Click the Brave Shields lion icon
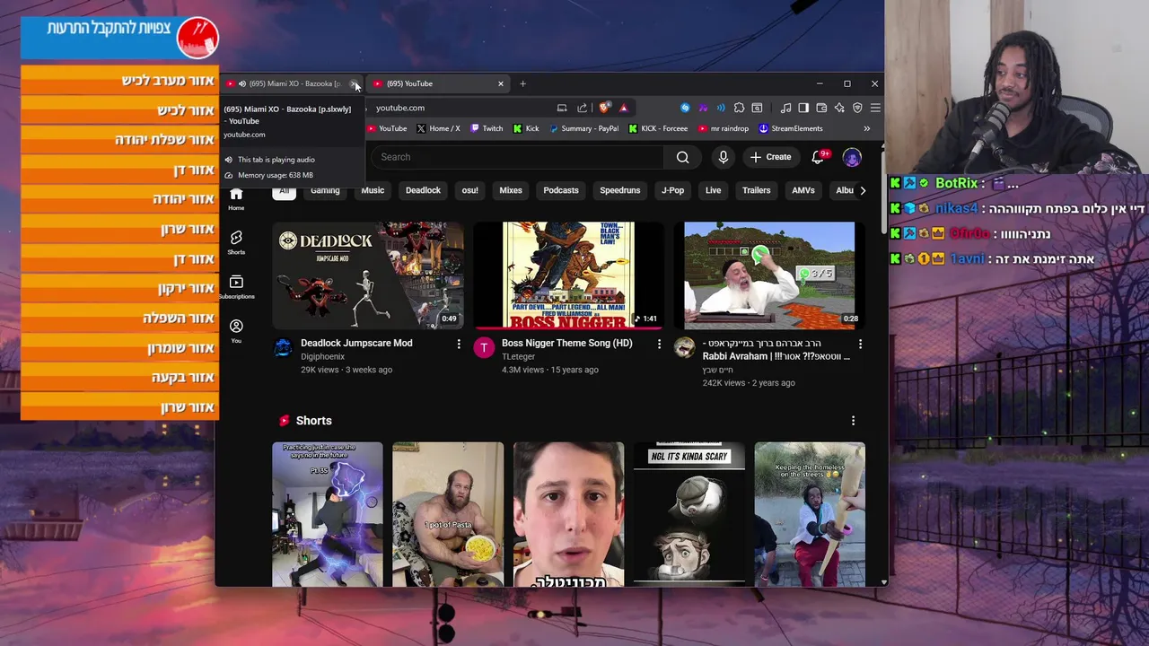The image size is (1149, 646). (x=604, y=108)
